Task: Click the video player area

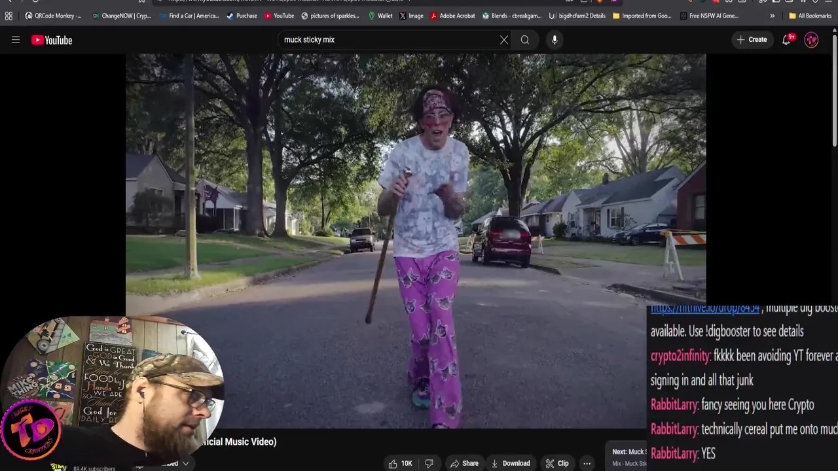Action: click(416, 241)
